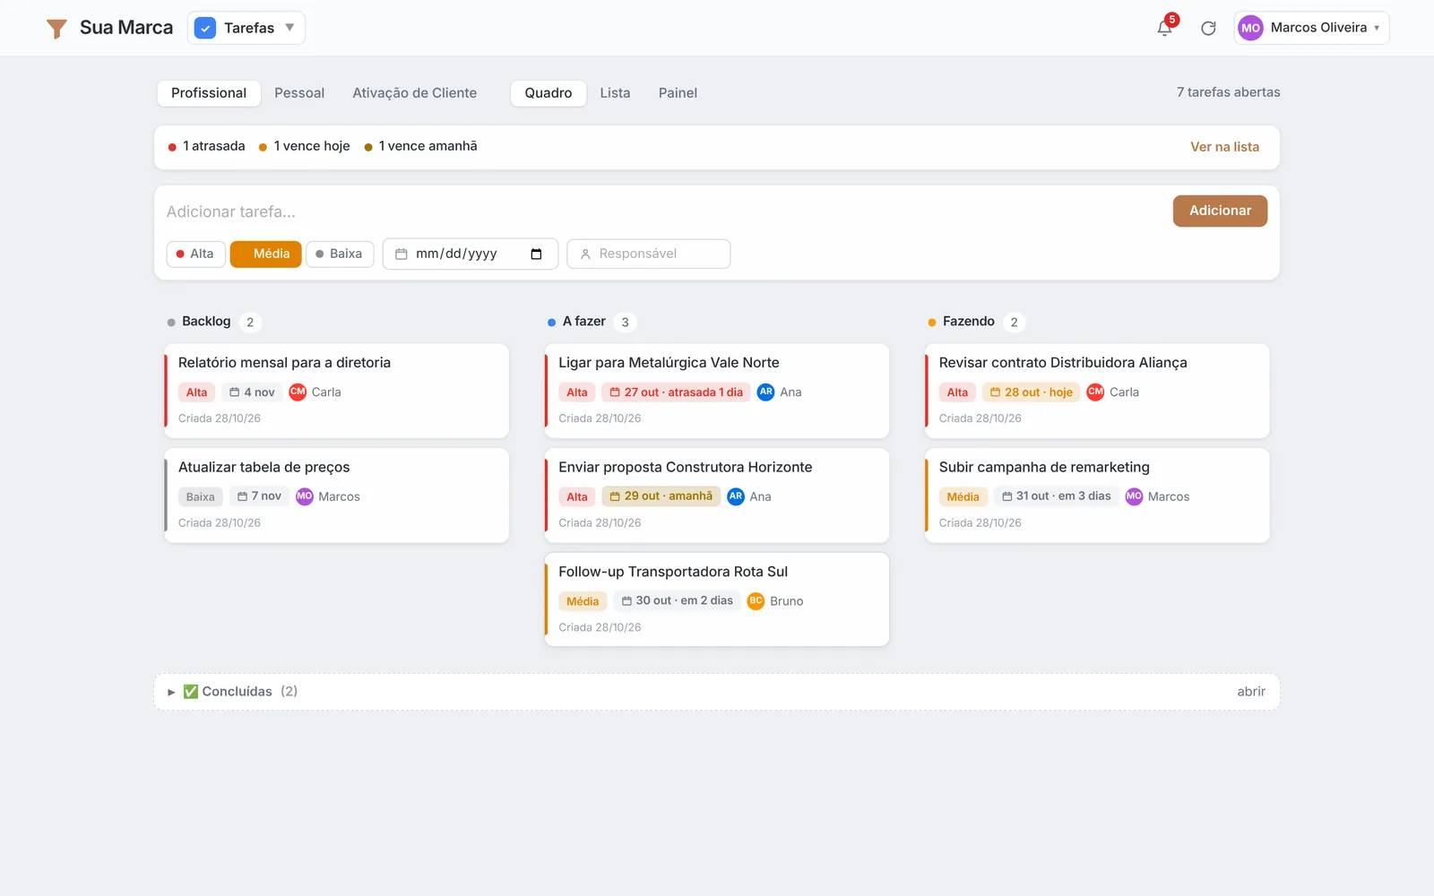Select Alta priority for new task
The height and width of the screenshot is (896, 1434).
coord(195,254)
